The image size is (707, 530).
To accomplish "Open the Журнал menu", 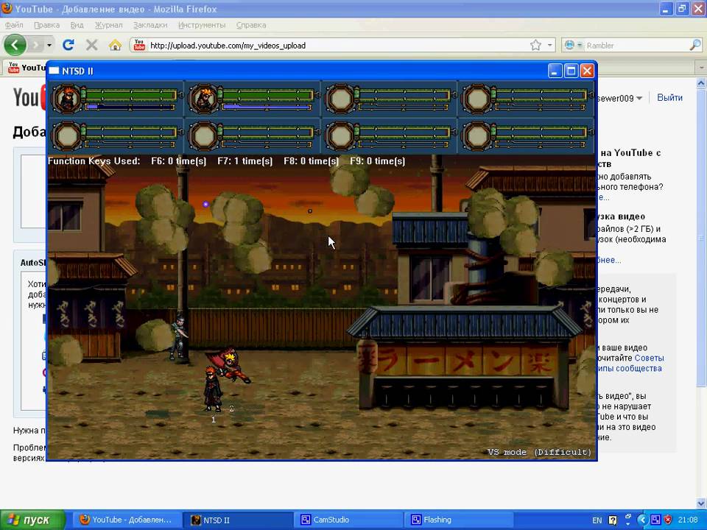I will 108,25.
